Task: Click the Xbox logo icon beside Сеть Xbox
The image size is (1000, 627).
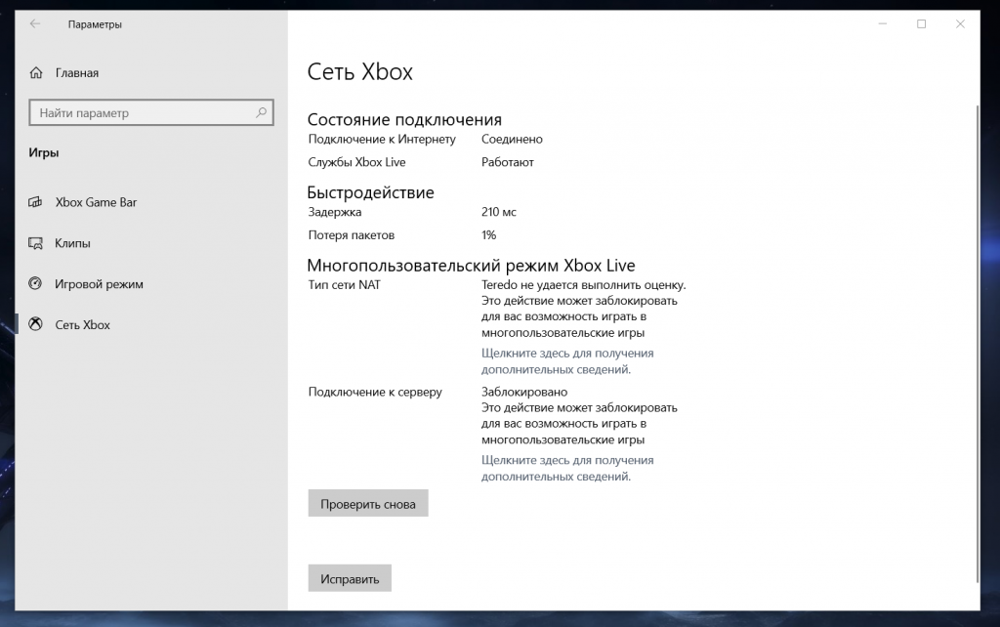Action: coord(35,324)
